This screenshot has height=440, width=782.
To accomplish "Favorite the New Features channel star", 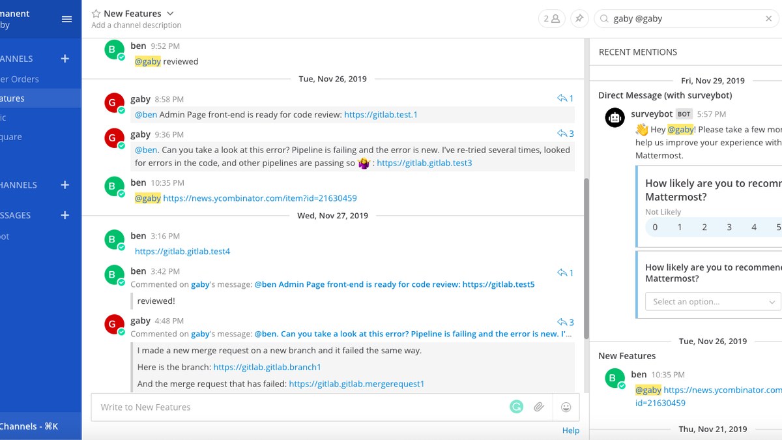I will (x=96, y=14).
